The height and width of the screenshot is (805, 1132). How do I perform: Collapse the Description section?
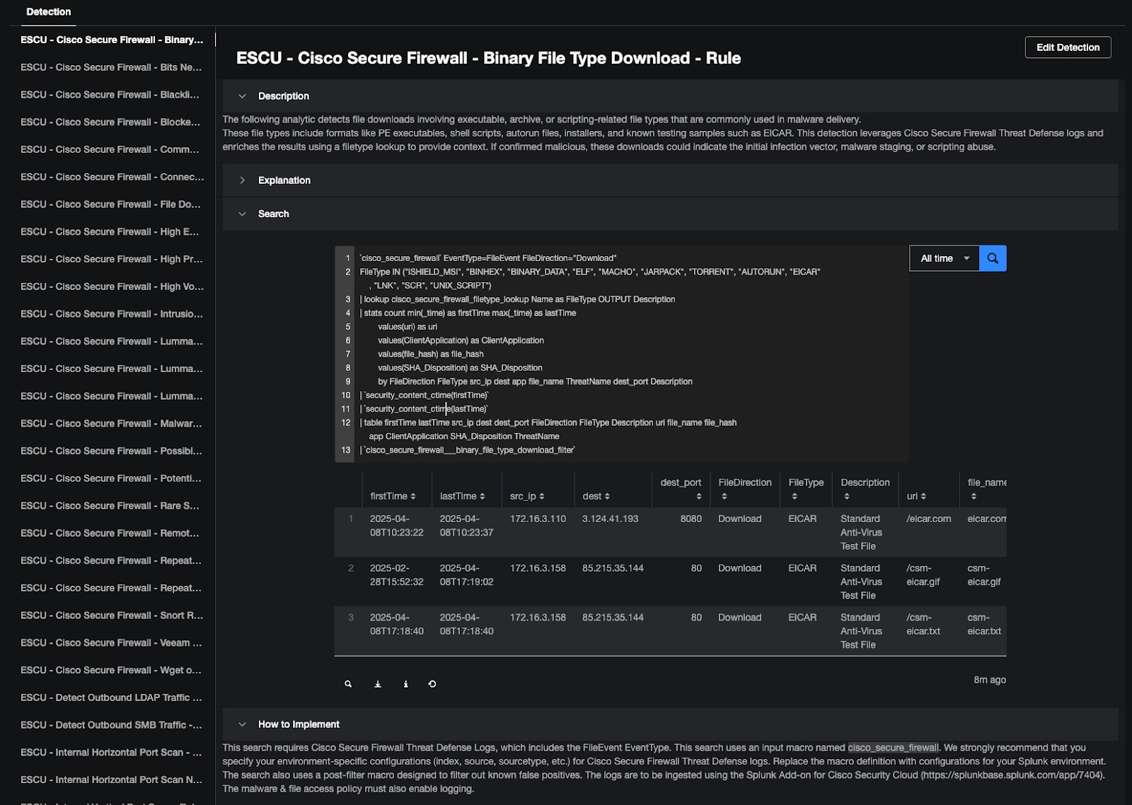[242, 96]
